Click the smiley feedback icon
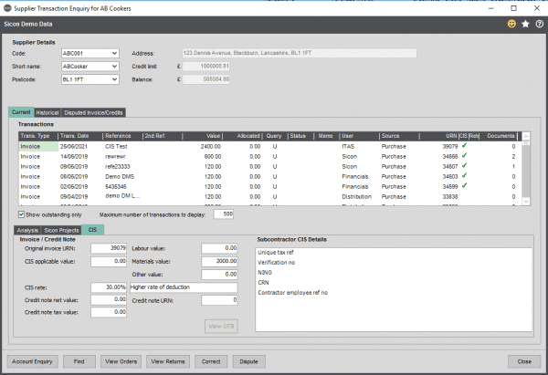548x375 pixels. [511, 24]
